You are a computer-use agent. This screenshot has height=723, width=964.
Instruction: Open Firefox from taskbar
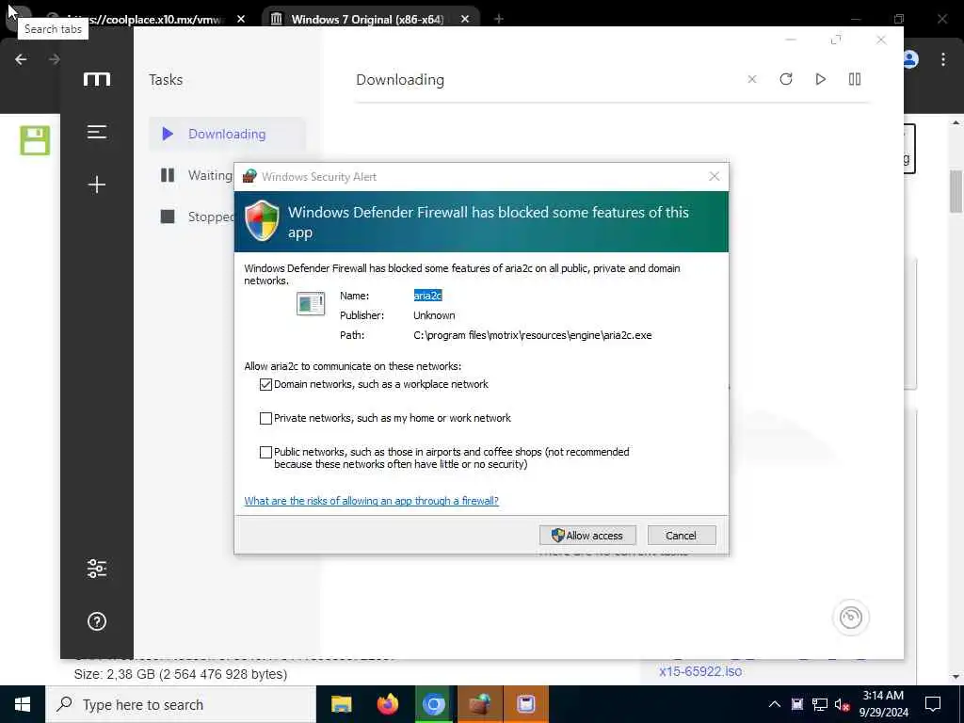(x=387, y=704)
